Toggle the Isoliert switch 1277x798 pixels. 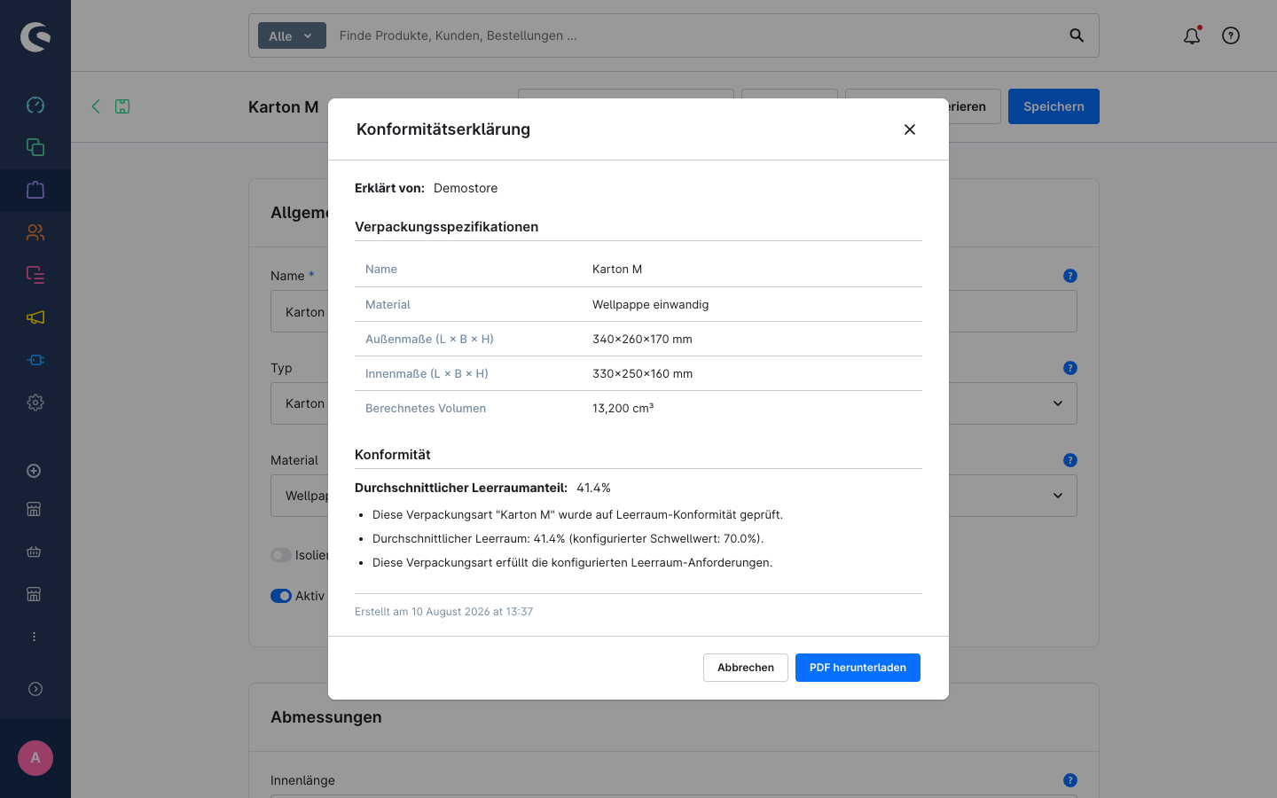coord(281,555)
